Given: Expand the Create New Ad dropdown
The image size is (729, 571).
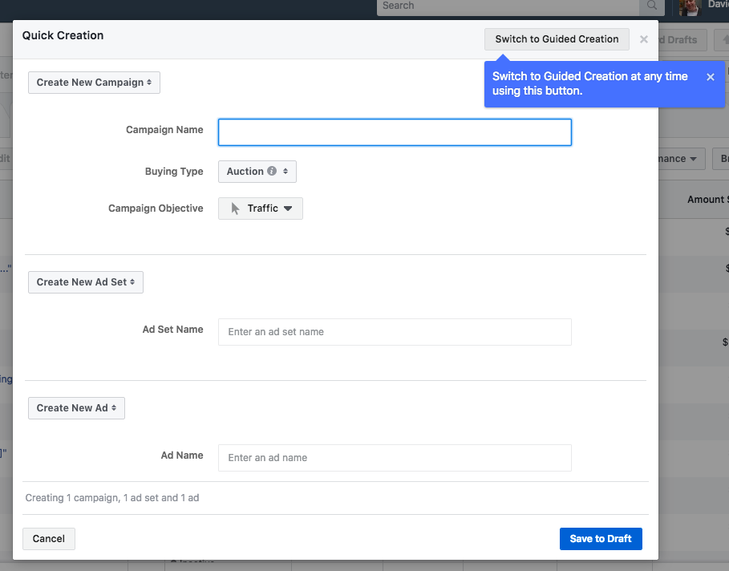Looking at the screenshot, I should pos(76,408).
